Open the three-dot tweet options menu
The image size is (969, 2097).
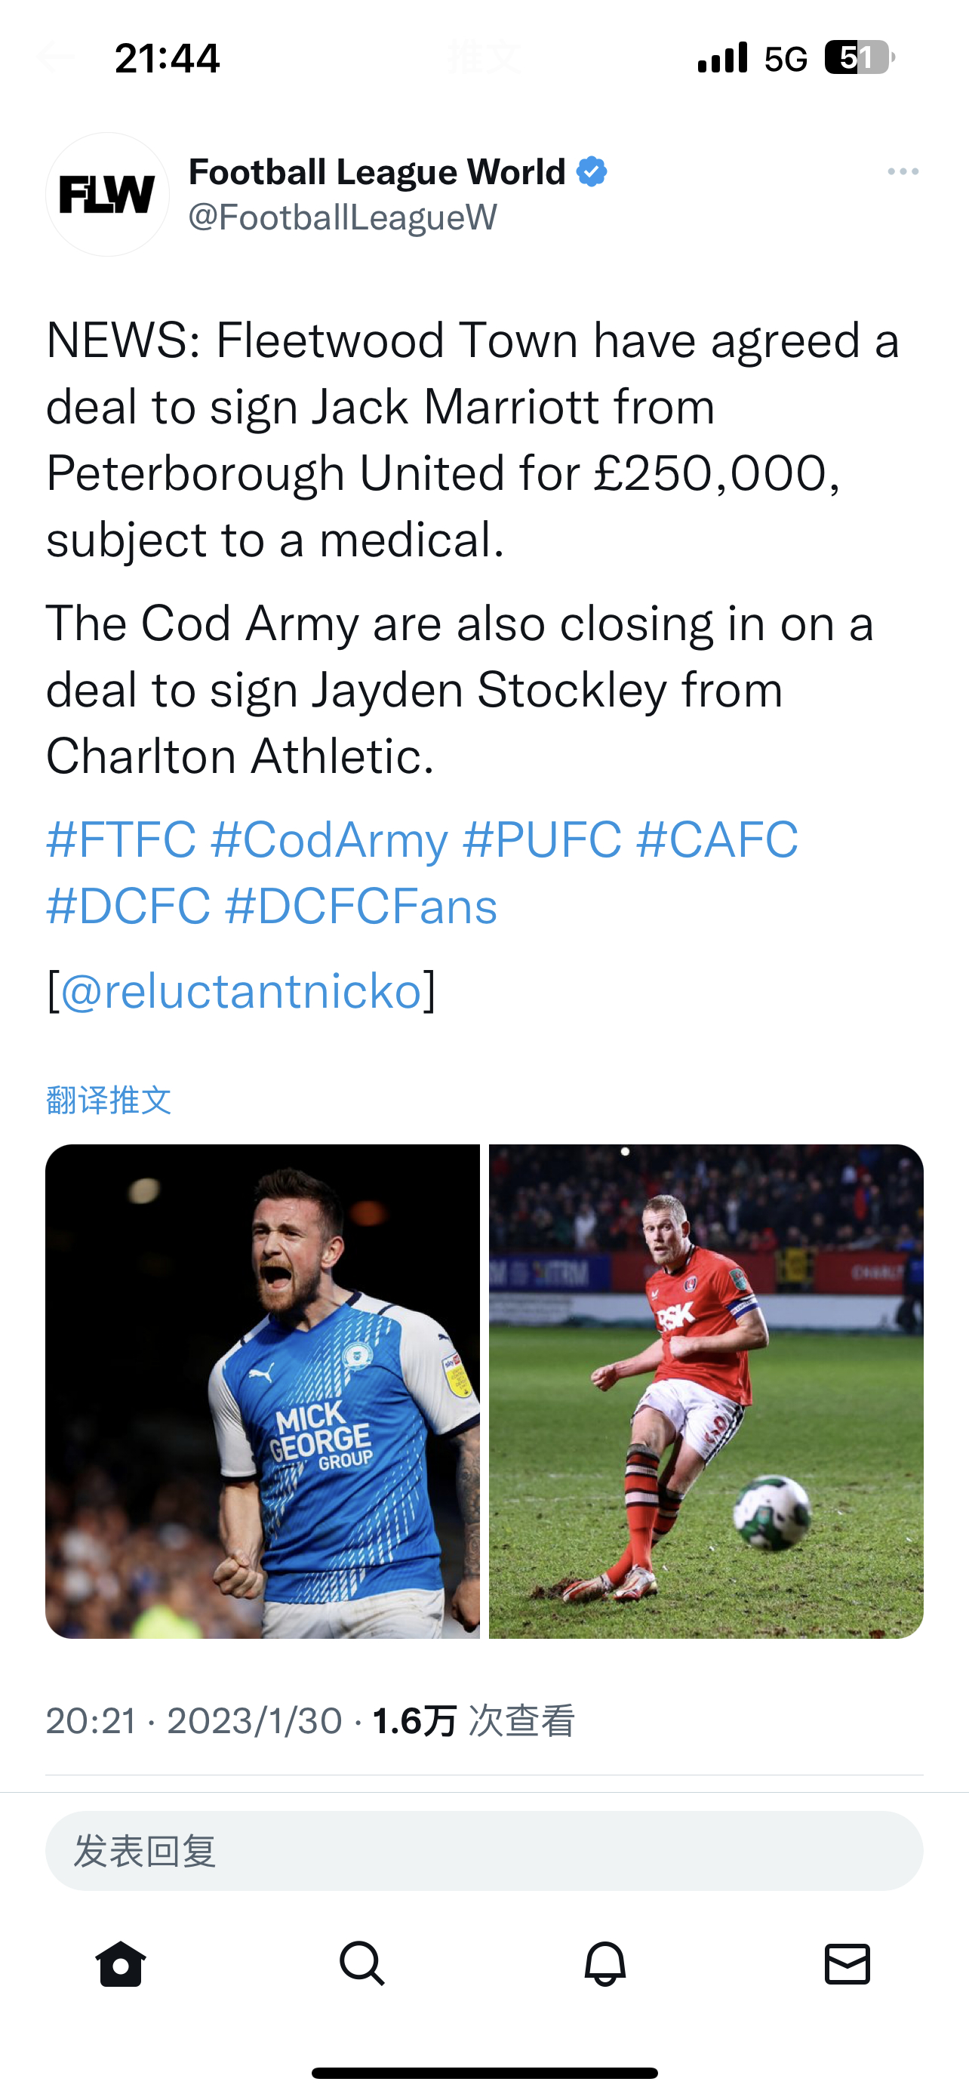903,172
